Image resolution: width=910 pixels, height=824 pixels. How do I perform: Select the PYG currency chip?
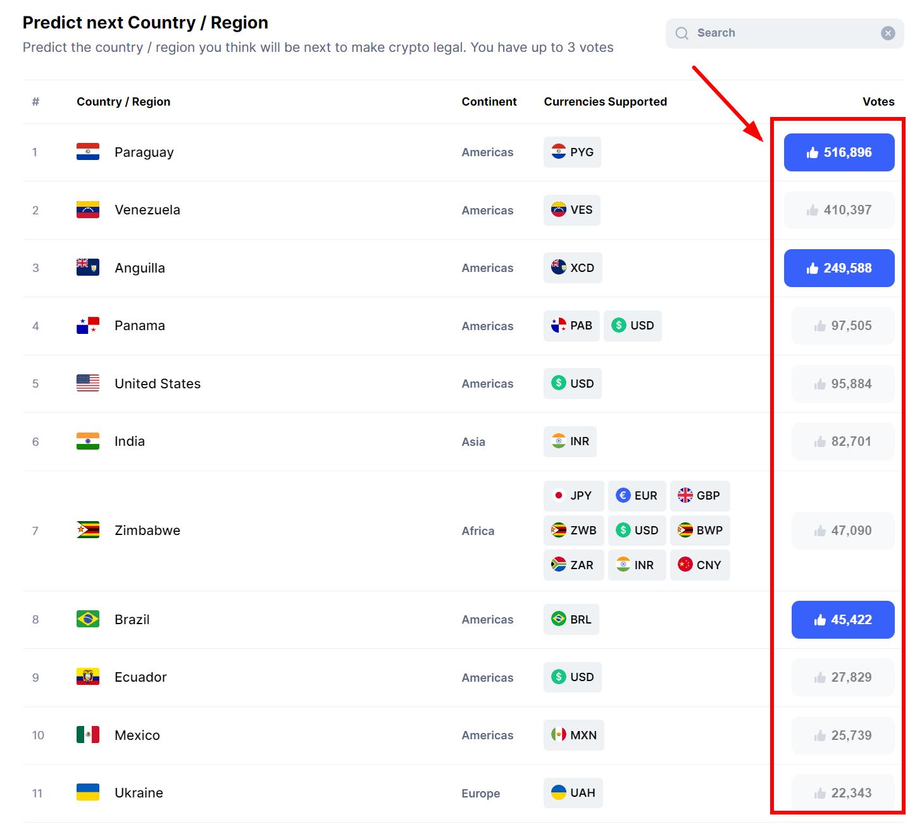click(572, 152)
